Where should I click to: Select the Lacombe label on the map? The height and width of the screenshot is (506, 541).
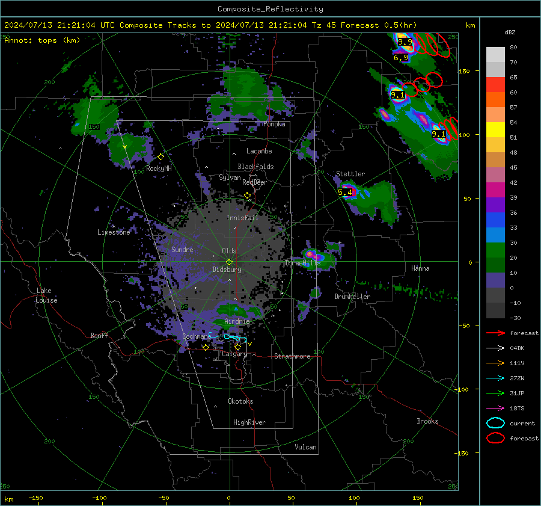click(x=259, y=151)
